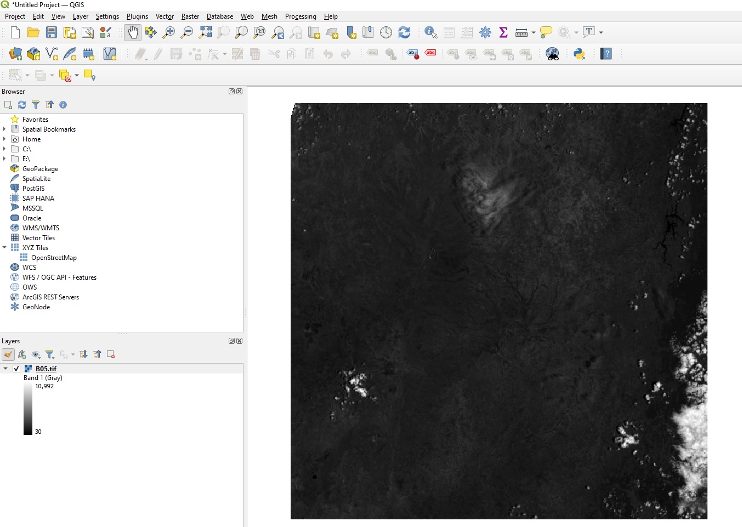The width and height of the screenshot is (742, 527).
Task: Open the Statistical Summary panel
Action: click(x=503, y=32)
